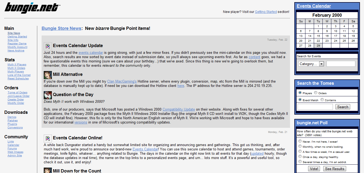364x173 pixels.
Task: Open Myth Players stats link
Action: click(16, 72)
